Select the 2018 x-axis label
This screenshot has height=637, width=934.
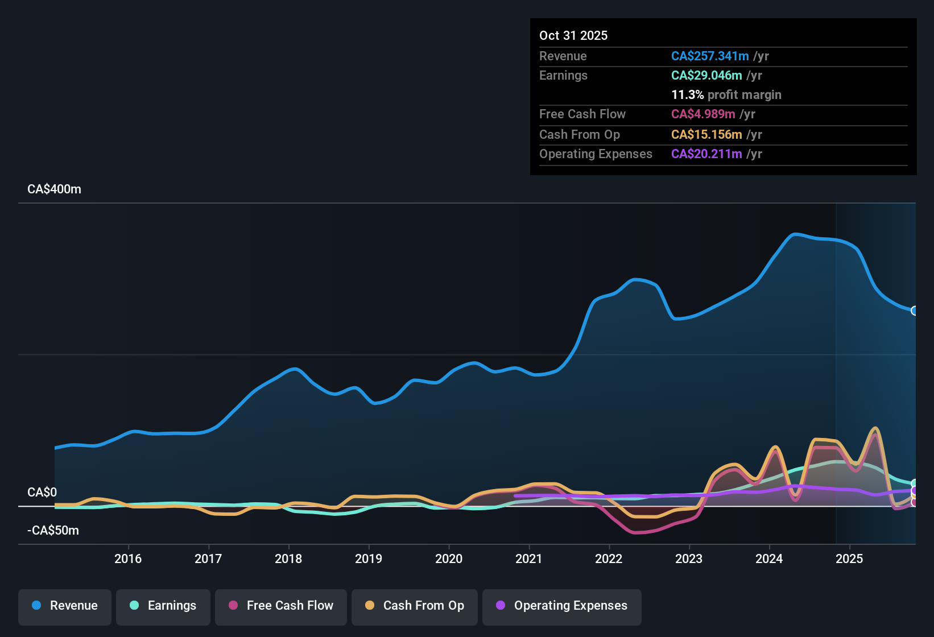[288, 559]
